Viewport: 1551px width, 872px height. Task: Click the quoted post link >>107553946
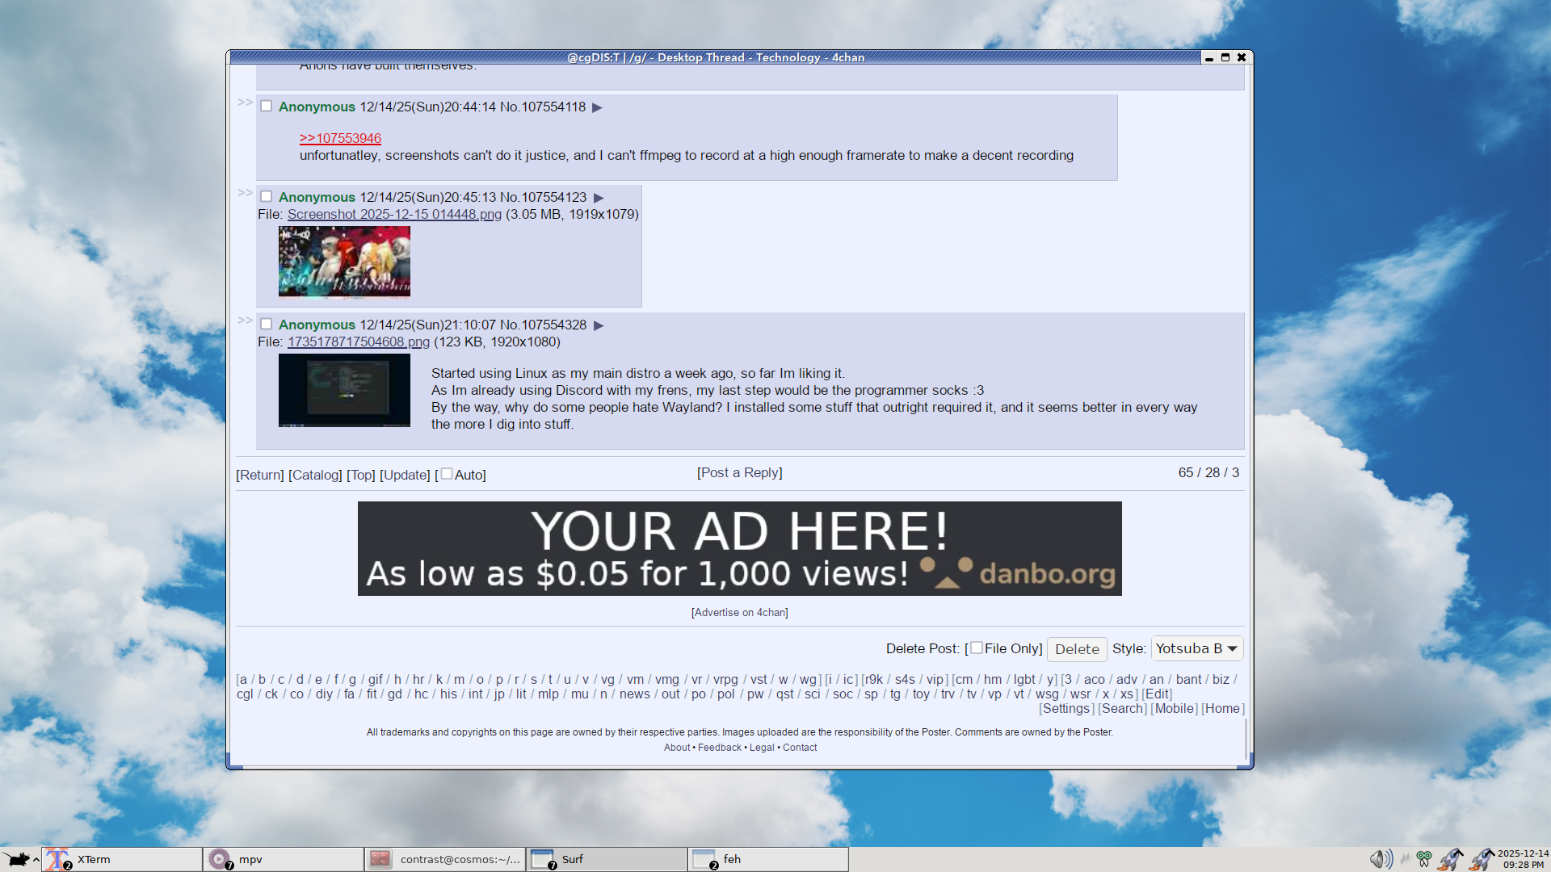[x=340, y=138]
